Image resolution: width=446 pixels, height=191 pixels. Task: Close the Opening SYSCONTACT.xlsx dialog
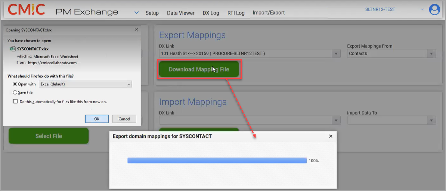136,30
